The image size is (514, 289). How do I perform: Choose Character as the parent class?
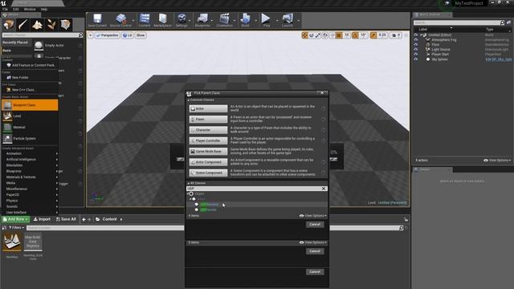pyautogui.click(x=208, y=130)
